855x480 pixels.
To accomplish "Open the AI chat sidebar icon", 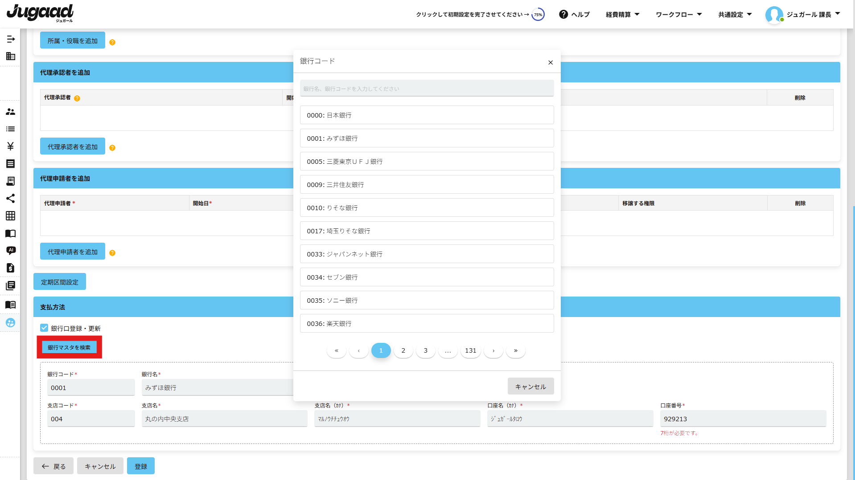I will 11,250.
